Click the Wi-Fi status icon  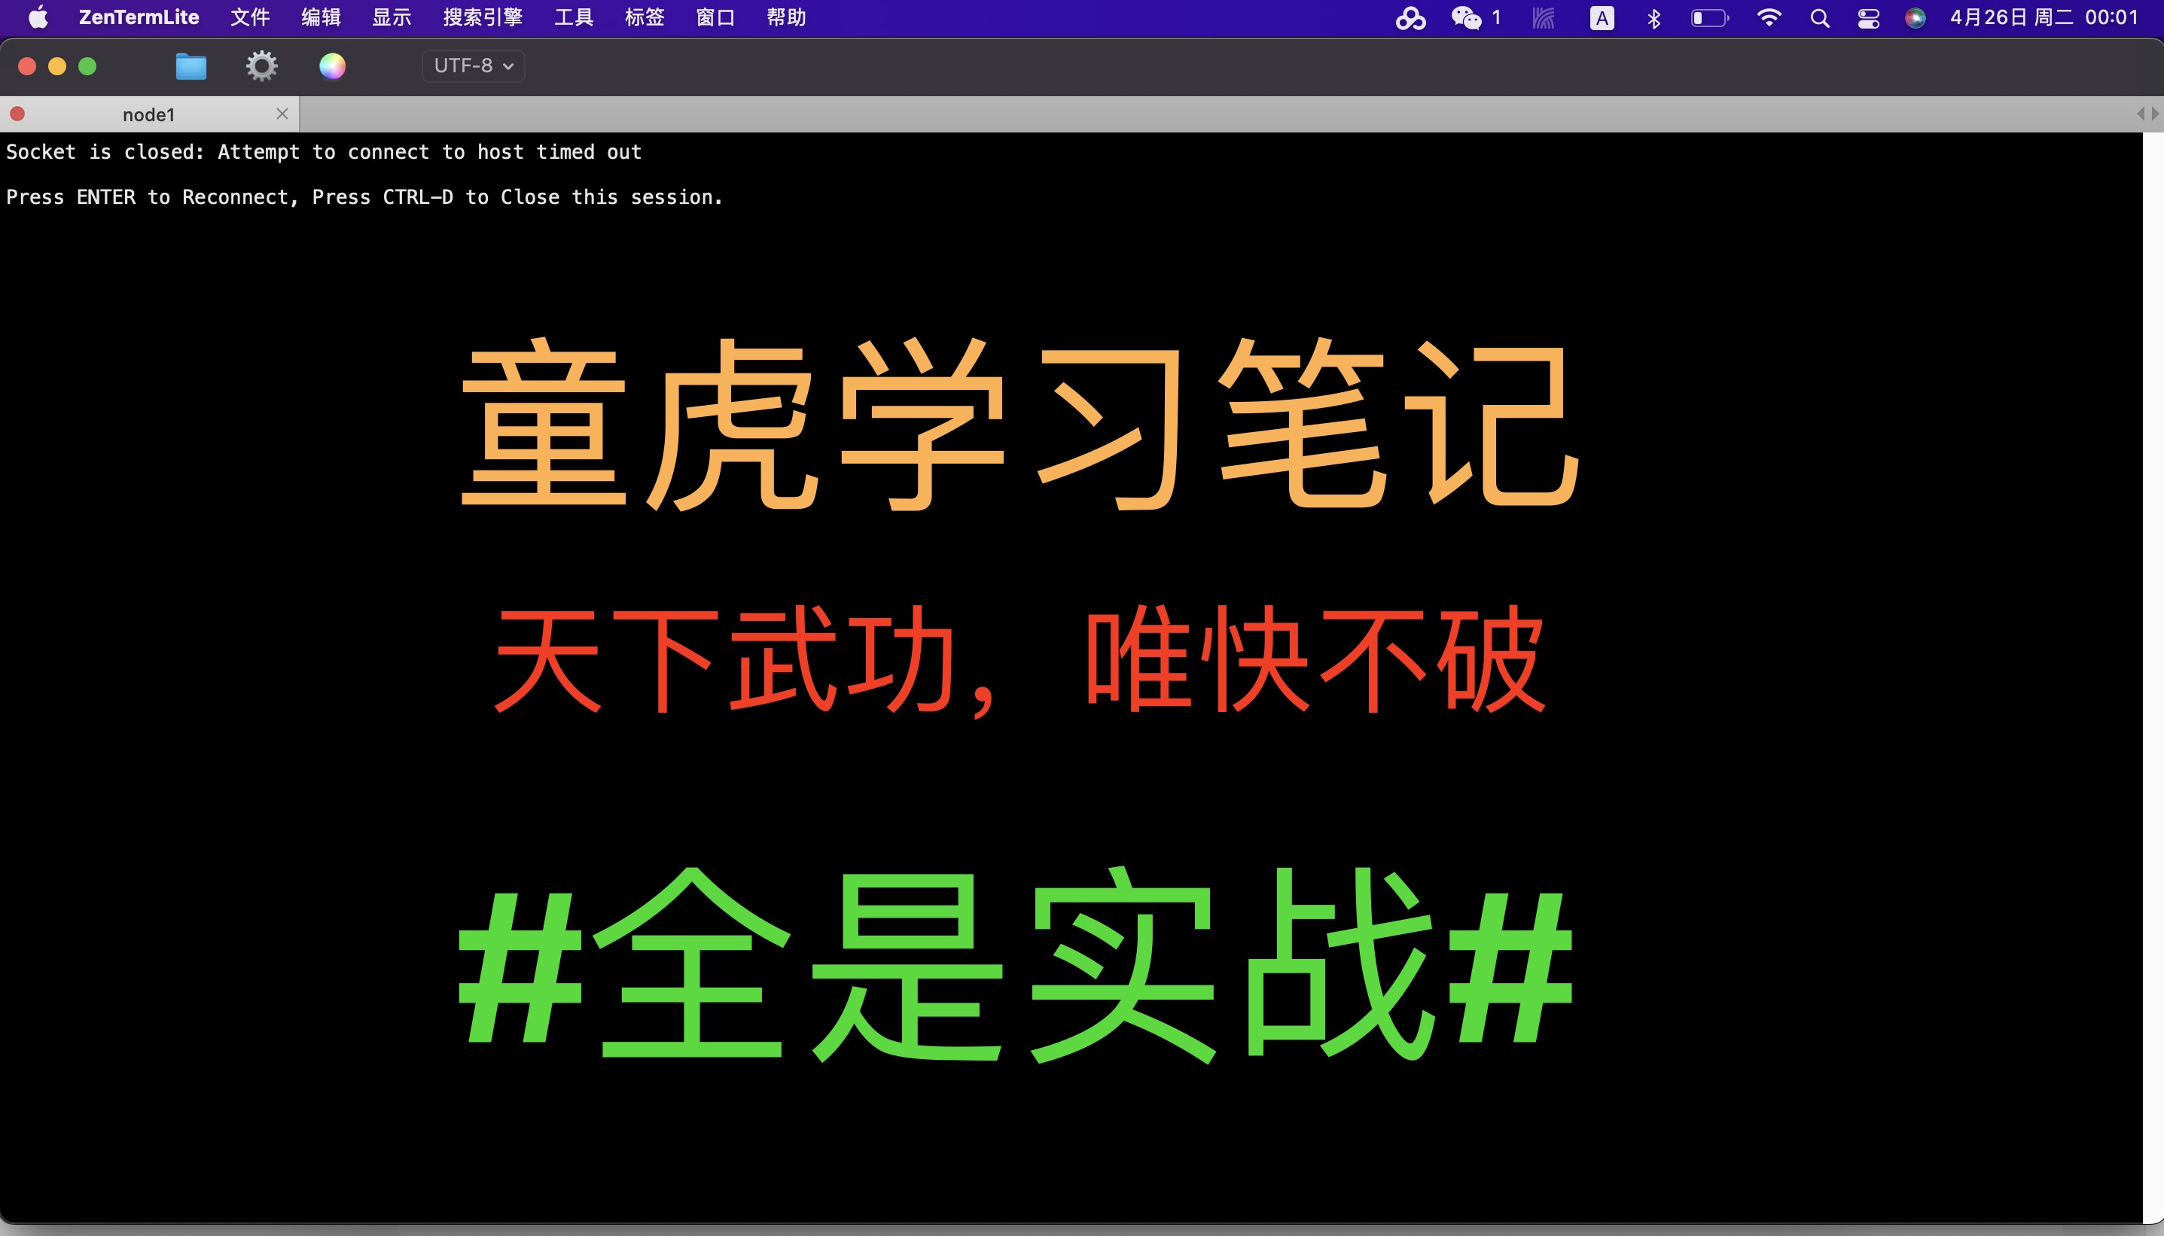coord(1769,18)
